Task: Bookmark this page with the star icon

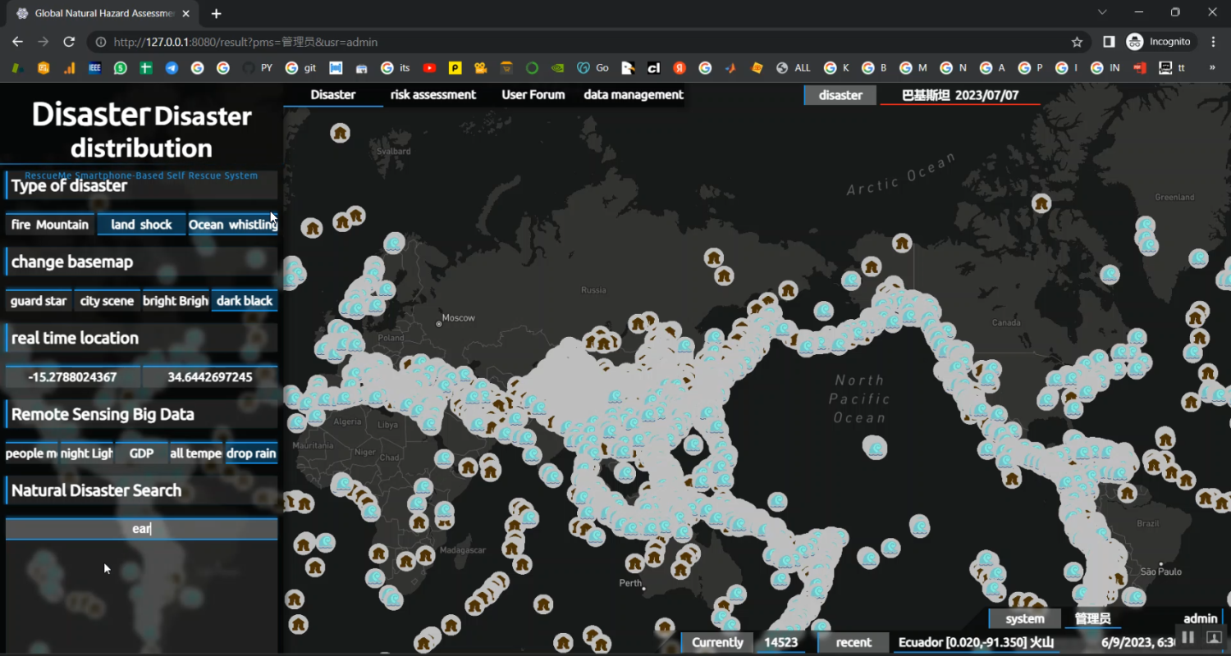Action: [1077, 42]
